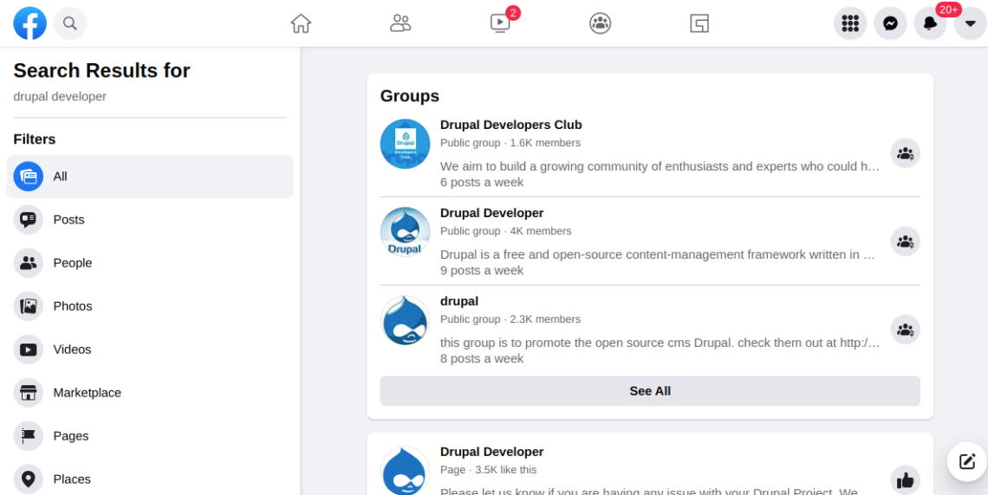Click the '9 posts a week' text
The height and width of the screenshot is (495, 988).
(x=482, y=271)
